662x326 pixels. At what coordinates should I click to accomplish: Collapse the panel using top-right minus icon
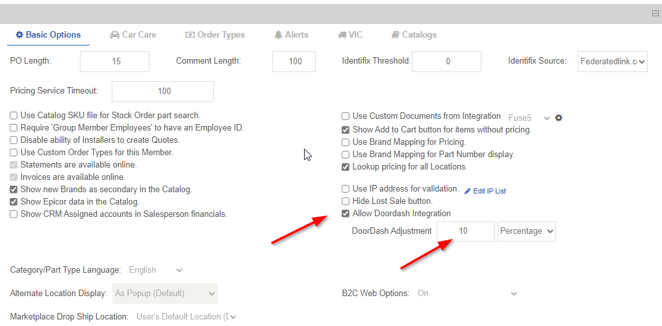(x=656, y=13)
